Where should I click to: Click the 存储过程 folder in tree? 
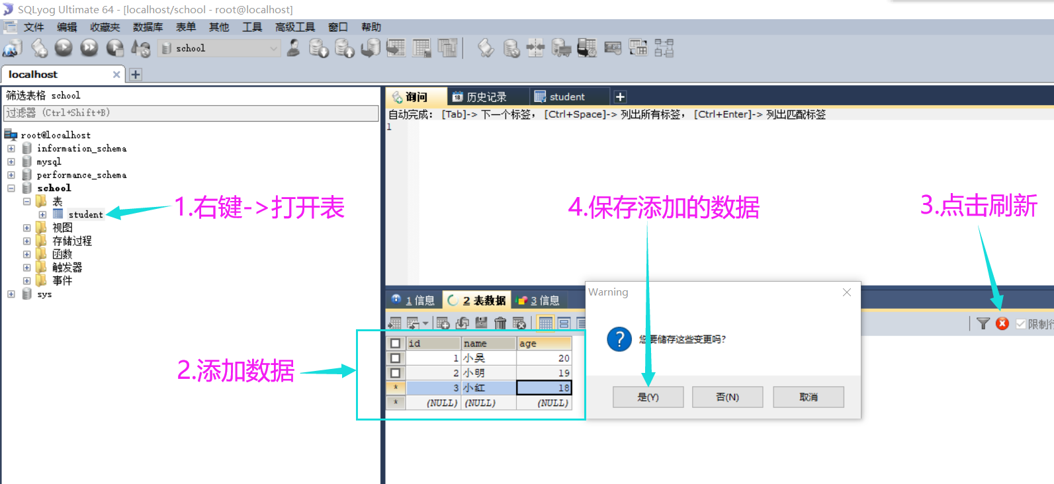tap(72, 241)
